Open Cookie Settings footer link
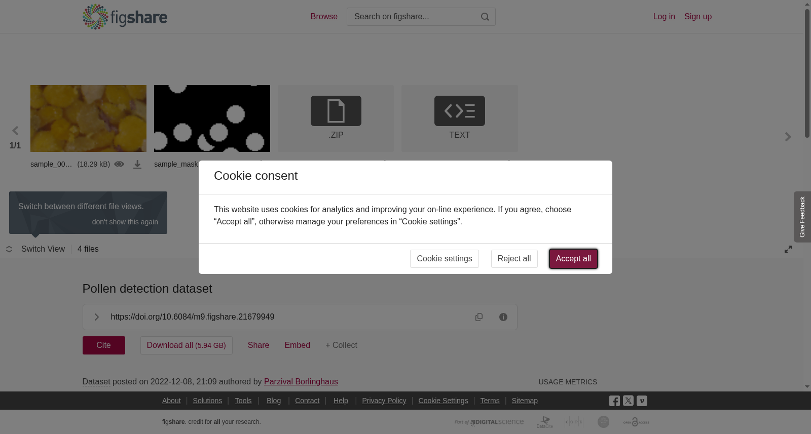 [443, 401]
